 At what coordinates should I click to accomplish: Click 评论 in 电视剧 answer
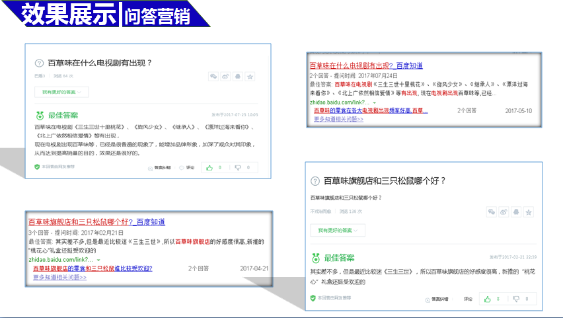tap(190, 168)
